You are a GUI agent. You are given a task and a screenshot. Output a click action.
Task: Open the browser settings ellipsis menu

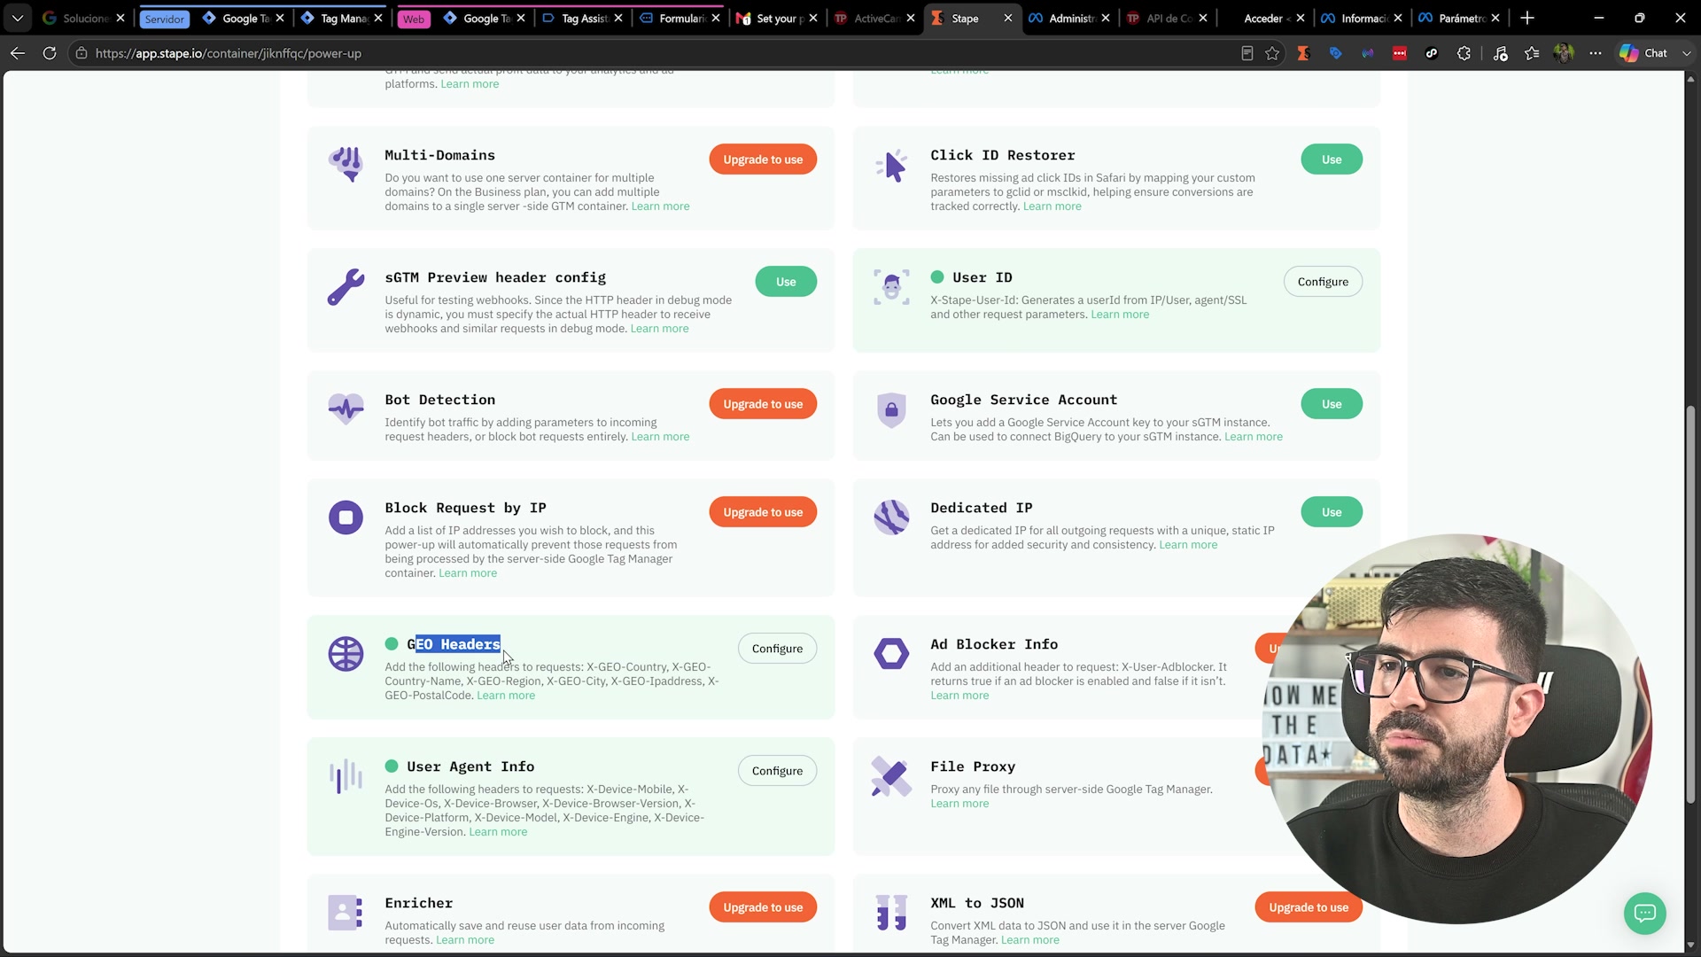coord(1596,53)
